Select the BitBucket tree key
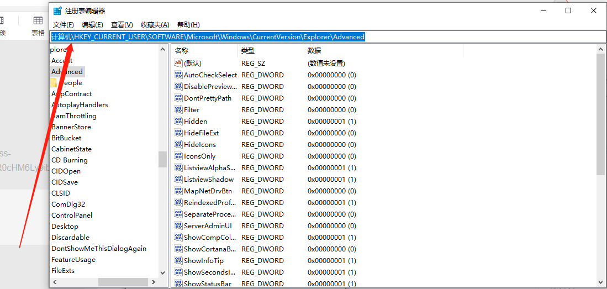Screen dimensions: 607x289 click(x=66, y=138)
